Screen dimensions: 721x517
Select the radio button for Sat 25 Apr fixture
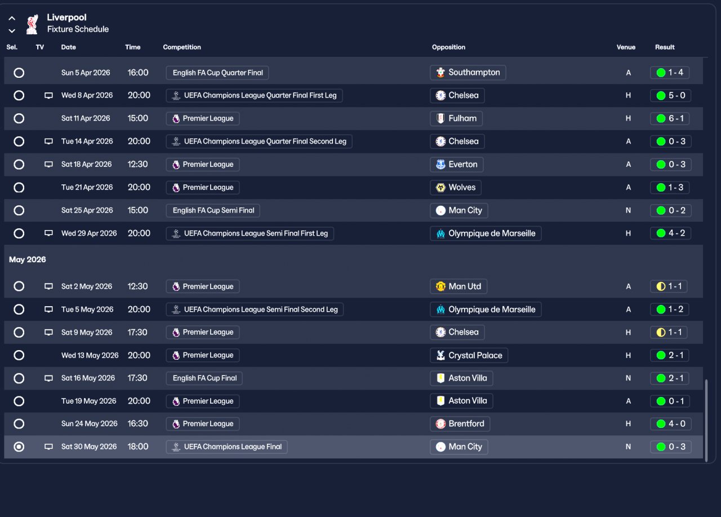(19, 210)
